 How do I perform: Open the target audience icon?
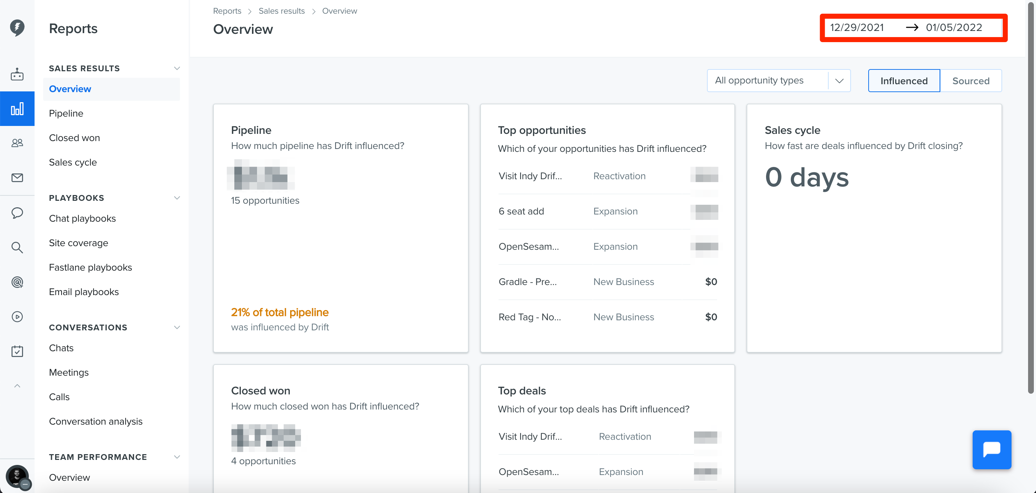pos(17,282)
